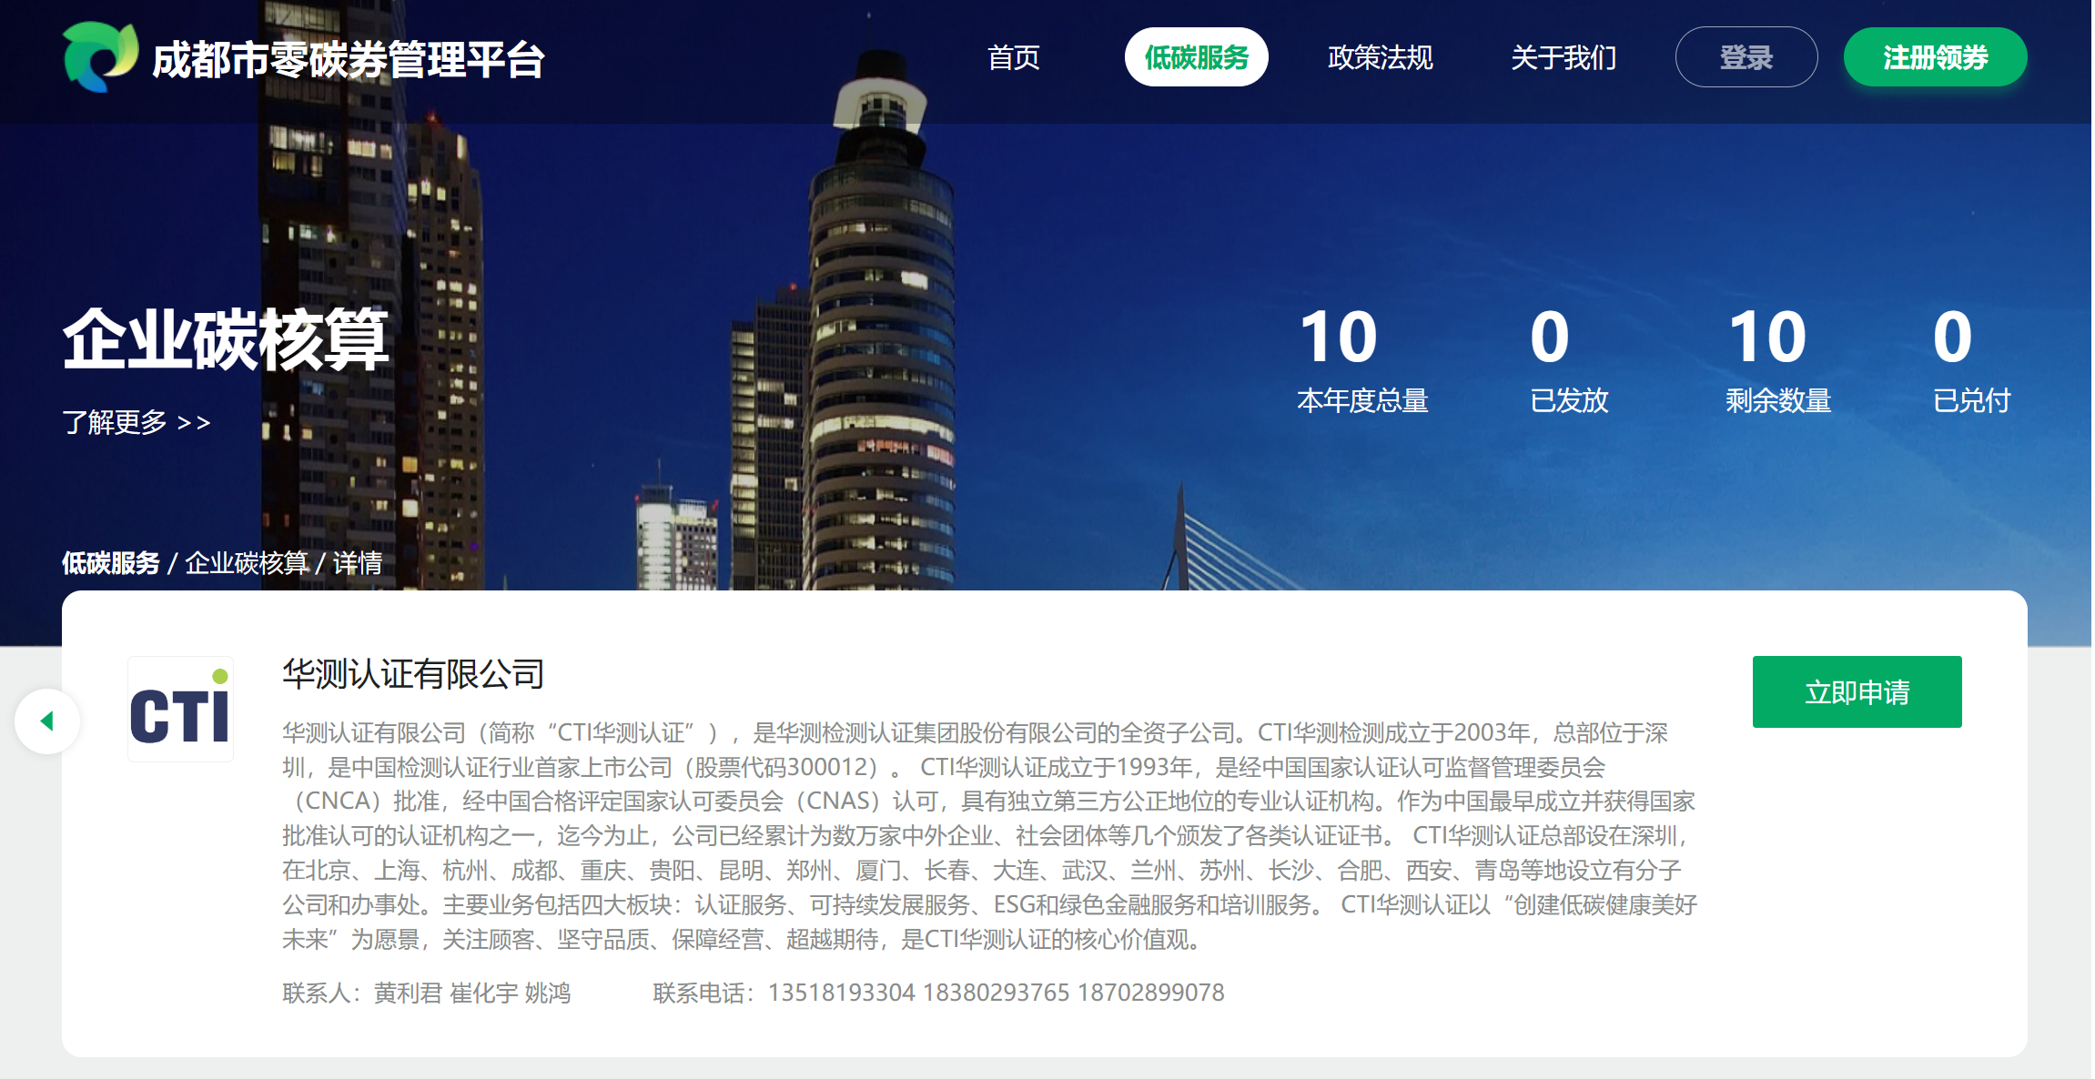
Task: Click the 联系电话 phone numbers line
Action: pos(938,993)
